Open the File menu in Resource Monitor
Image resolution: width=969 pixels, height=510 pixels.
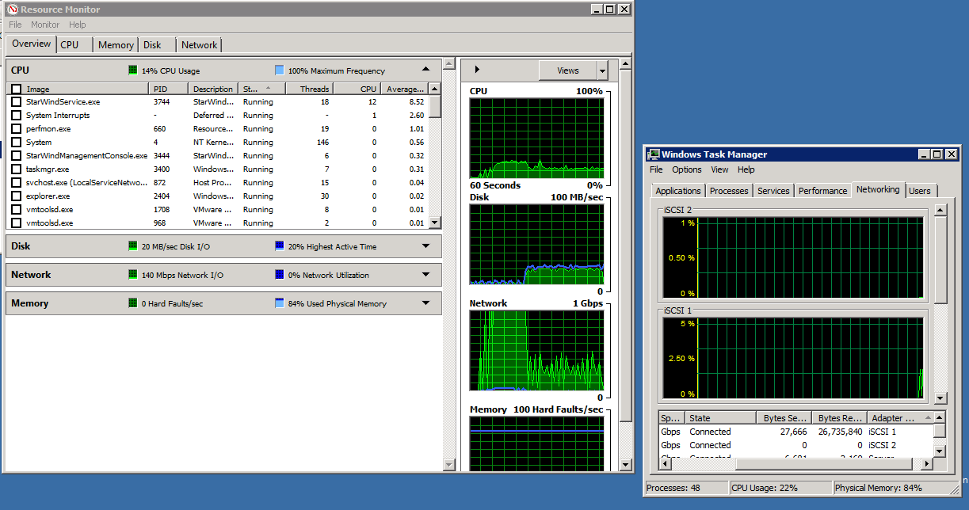point(16,25)
